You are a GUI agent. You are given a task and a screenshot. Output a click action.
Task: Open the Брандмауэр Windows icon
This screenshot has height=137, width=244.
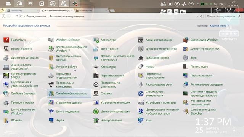pos(186,40)
